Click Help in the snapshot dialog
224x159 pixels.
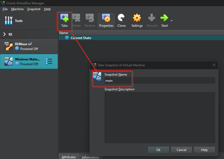tap(204, 150)
